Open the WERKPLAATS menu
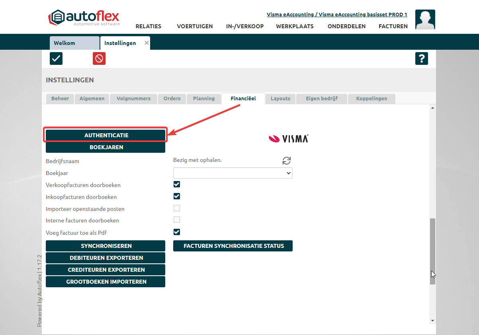Screen dimensions: 479x335 [295, 26]
